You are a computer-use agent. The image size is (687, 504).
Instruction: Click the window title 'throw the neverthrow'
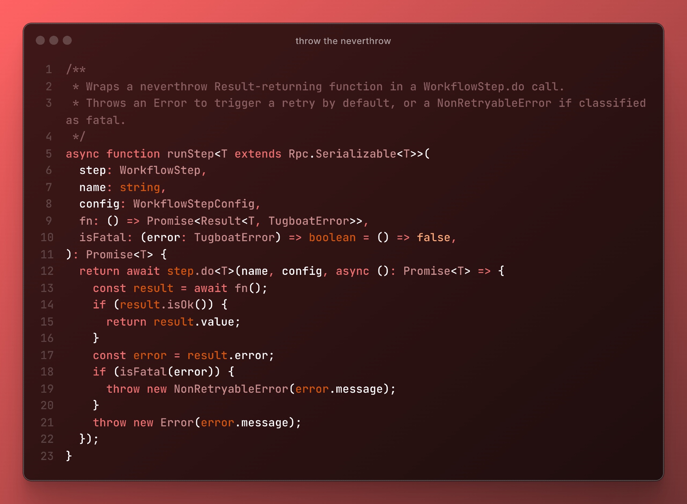click(343, 41)
